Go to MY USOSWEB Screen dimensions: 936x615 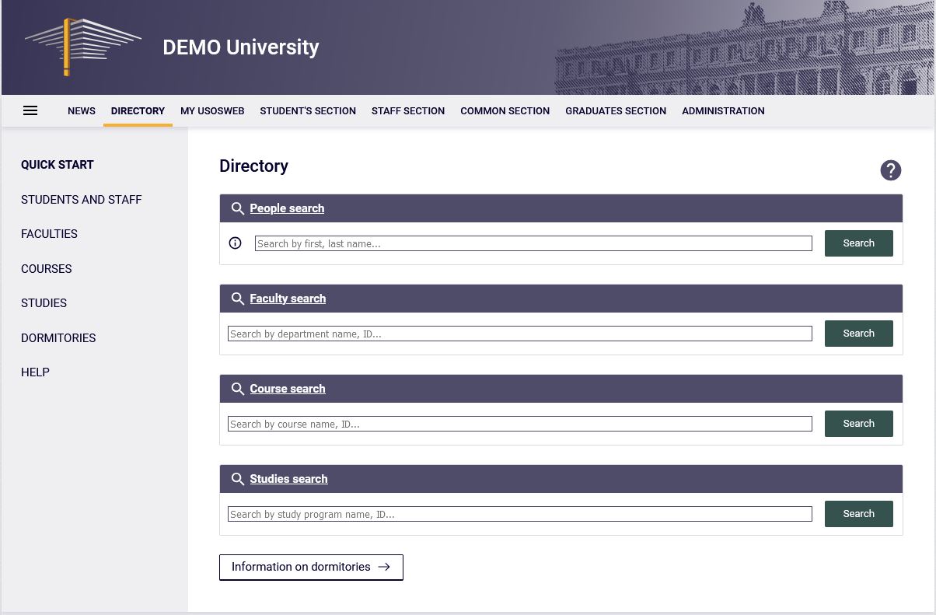(x=212, y=110)
